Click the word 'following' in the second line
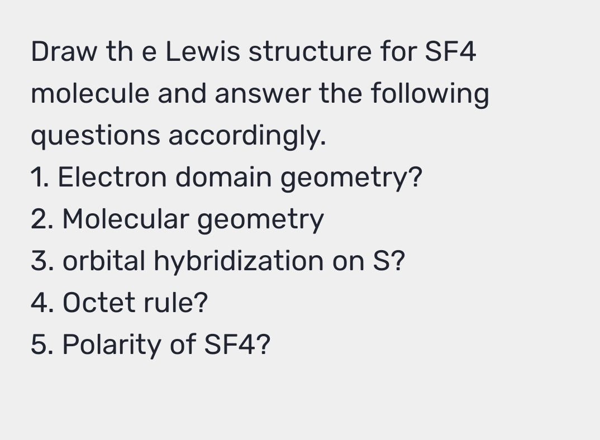 point(430,94)
